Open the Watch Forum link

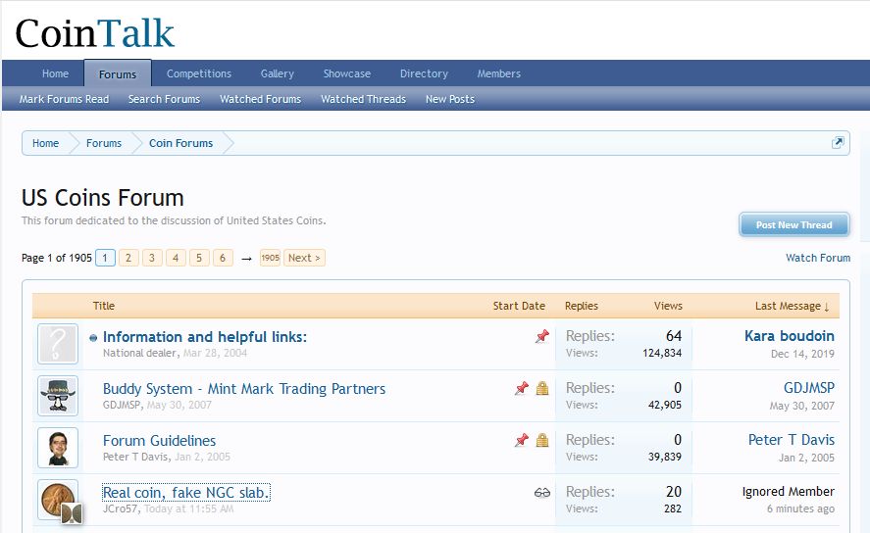coord(817,258)
